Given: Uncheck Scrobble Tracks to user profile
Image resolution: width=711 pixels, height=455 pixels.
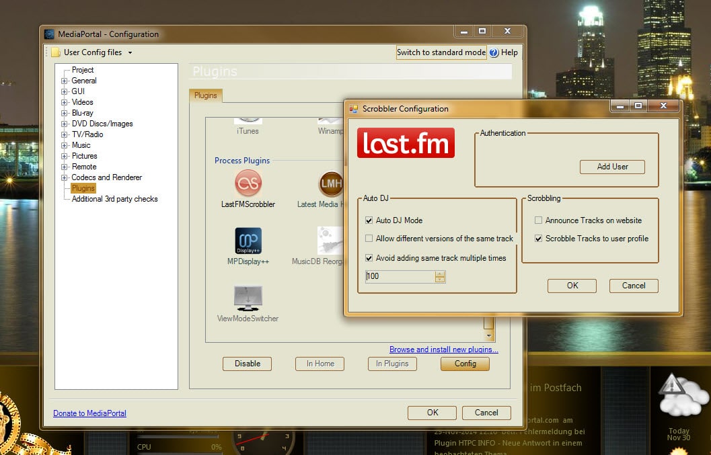Looking at the screenshot, I should pos(538,239).
